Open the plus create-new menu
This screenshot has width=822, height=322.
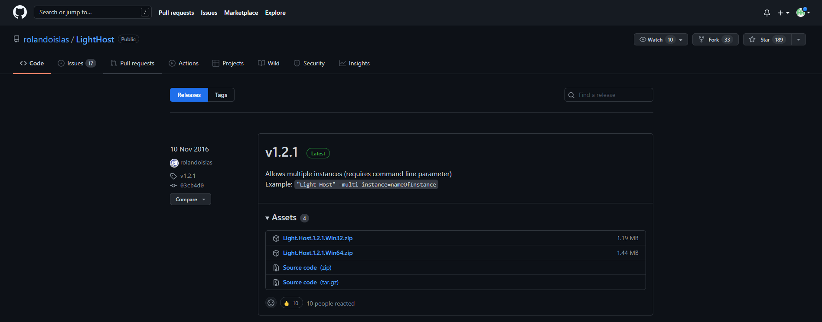click(x=783, y=13)
